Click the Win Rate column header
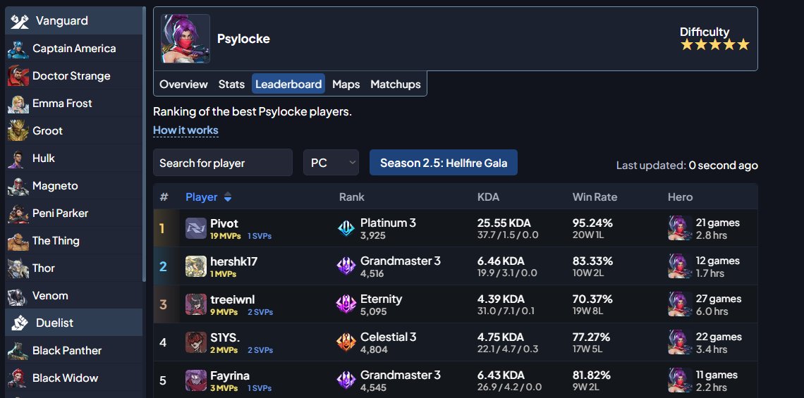The height and width of the screenshot is (398, 804). point(595,197)
